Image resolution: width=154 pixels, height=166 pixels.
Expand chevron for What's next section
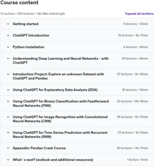pyautogui.click(x=8, y=160)
